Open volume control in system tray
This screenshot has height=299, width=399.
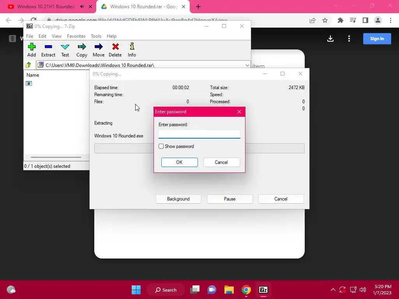363,290
